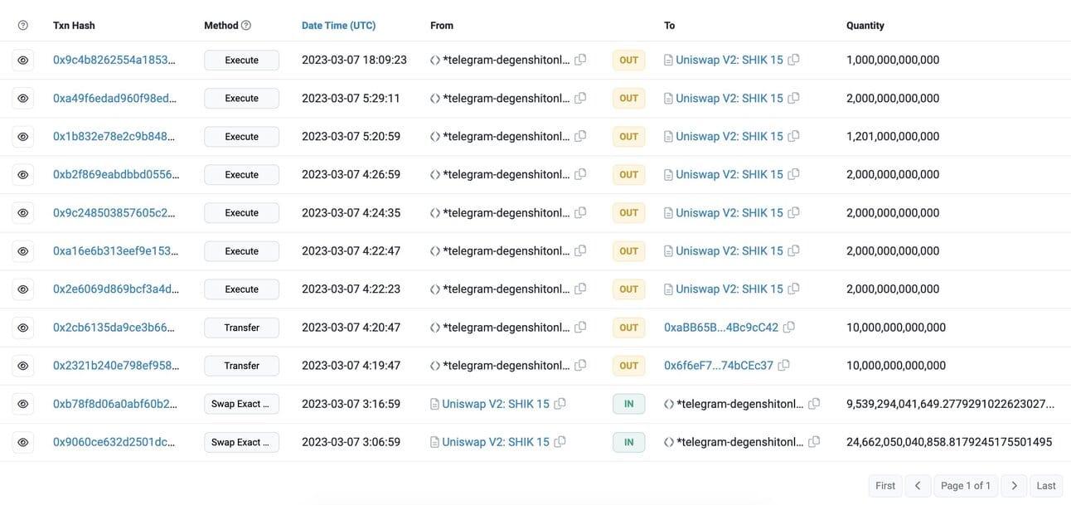Image resolution: width=1071 pixels, height=505 pixels.
Task: Click the Txn Hash column header
Action: coord(74,26)
